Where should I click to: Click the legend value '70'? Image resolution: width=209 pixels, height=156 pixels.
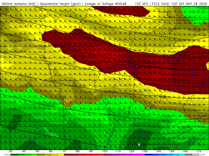point(64,151)
